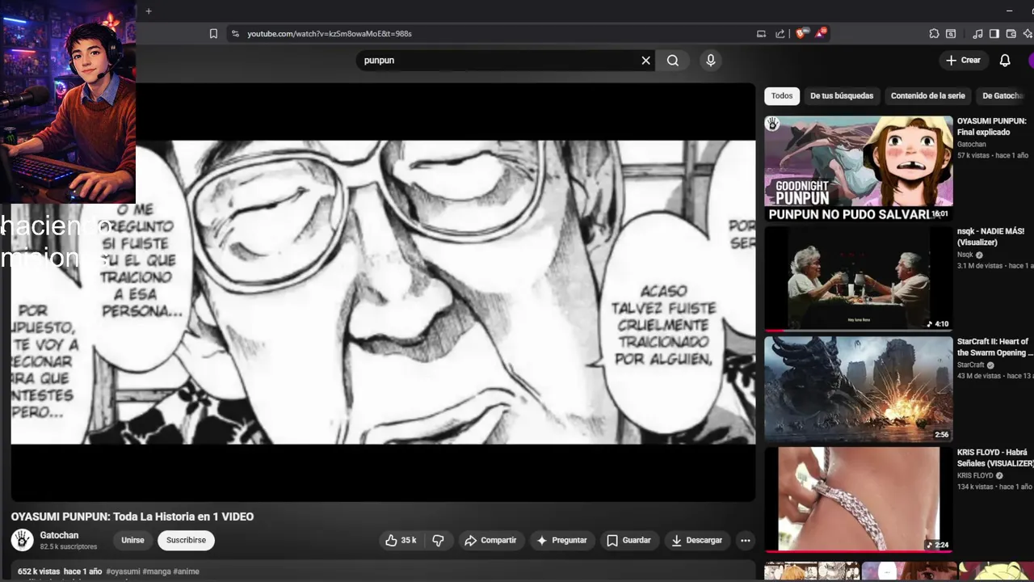Open the three-dot more actions menu

(746, 540)
